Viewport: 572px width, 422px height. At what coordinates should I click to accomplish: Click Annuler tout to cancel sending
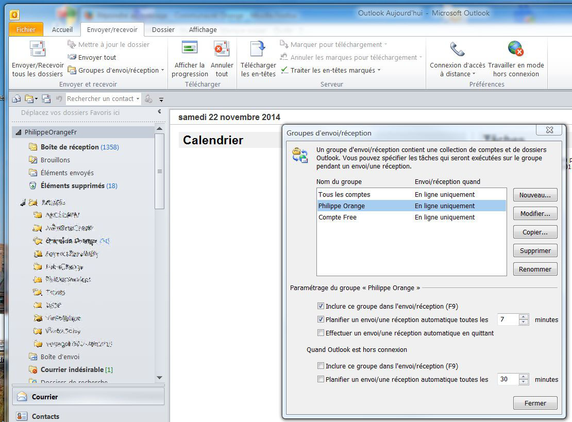point(222,61)
